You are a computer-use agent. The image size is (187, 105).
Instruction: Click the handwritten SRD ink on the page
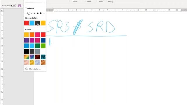coord(101,27)
